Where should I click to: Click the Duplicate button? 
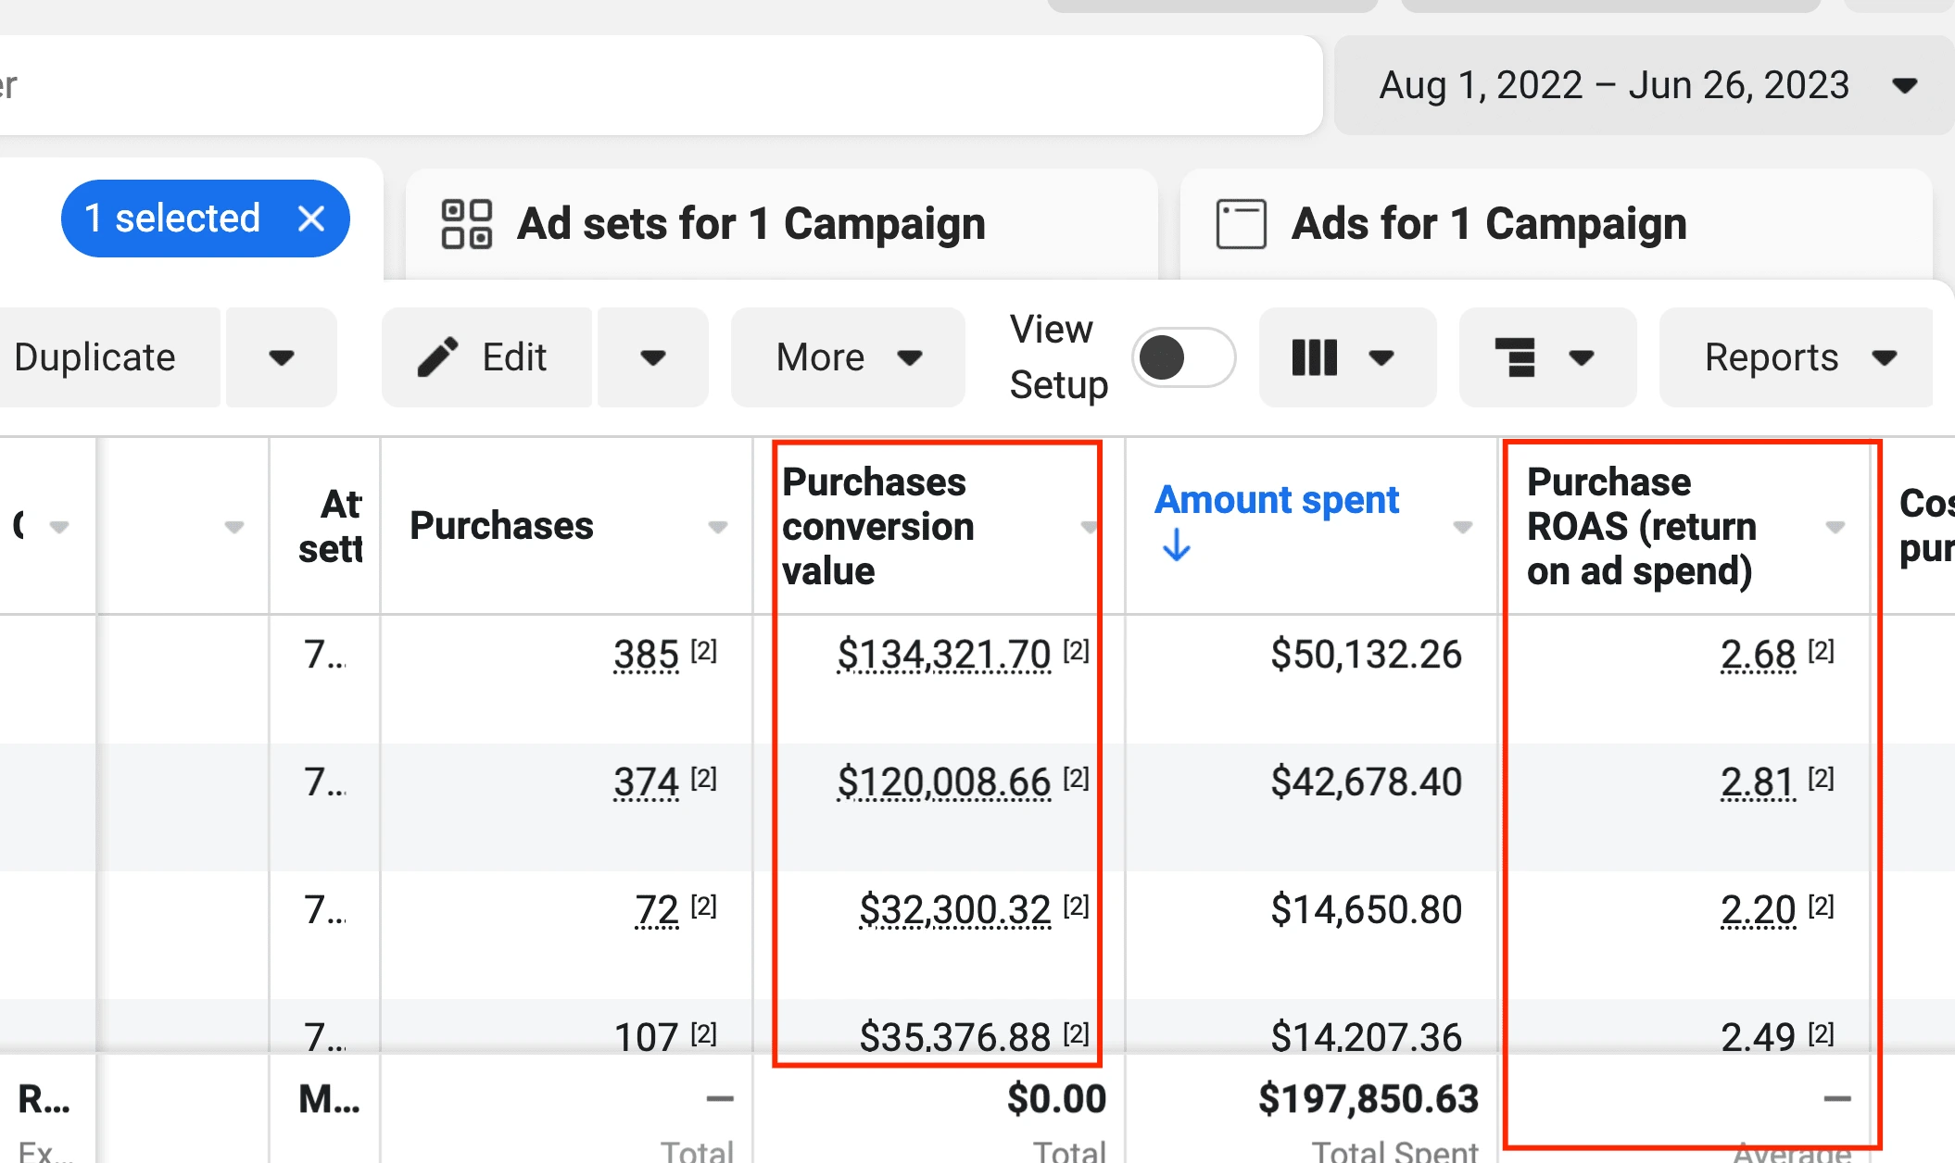coord(109,357)
